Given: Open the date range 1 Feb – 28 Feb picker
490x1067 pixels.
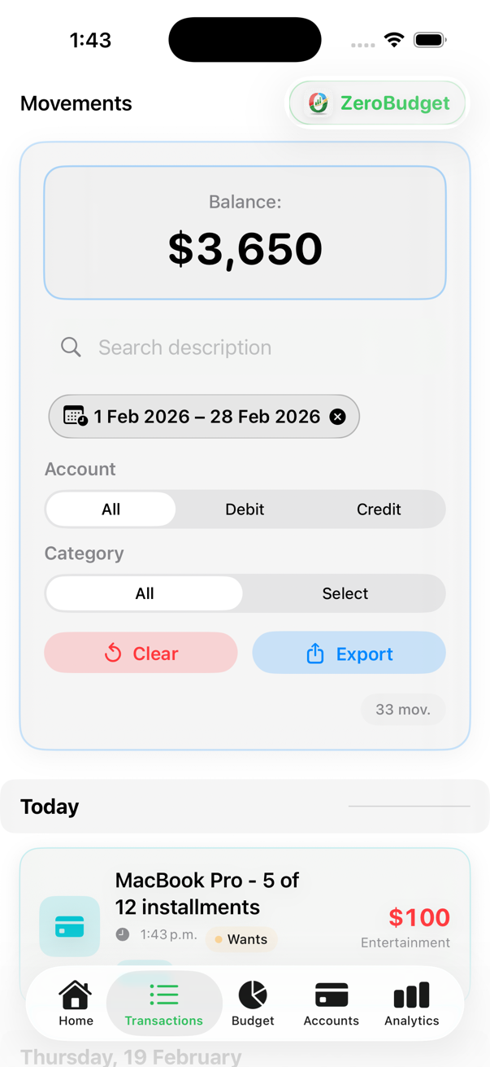Looking at the screenshot, I should (206, 417).
